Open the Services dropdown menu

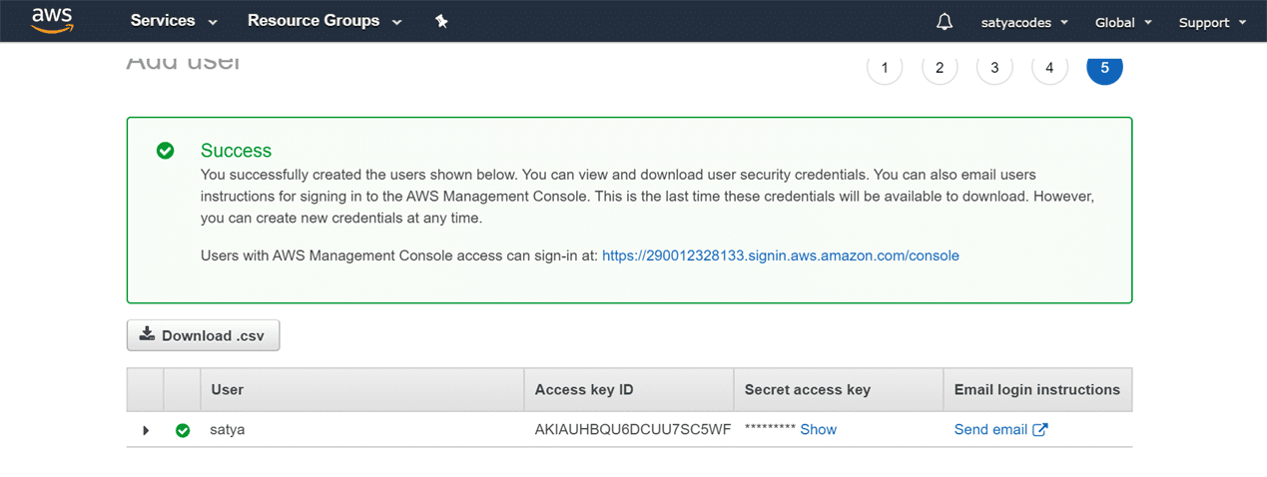point(173,21)
